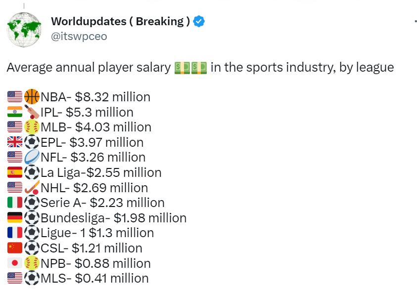This screenshot has width=417, height=291.
Task: Open the Worldupdates ( Breaking ) profile name
Action: point(120,21)
